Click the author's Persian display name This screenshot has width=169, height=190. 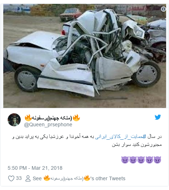[x=52, y=118]
